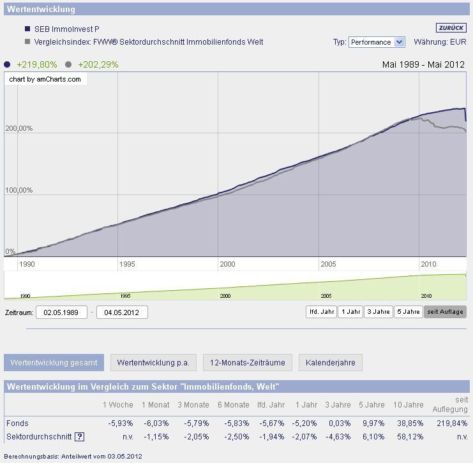
Task: Select the 5 Jahre period button
Action: 409,312
